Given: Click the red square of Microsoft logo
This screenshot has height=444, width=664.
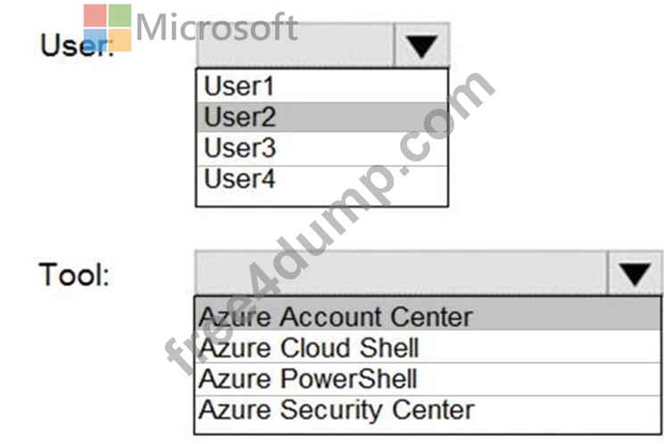Looking at the screenshot, I should point(95,16).
